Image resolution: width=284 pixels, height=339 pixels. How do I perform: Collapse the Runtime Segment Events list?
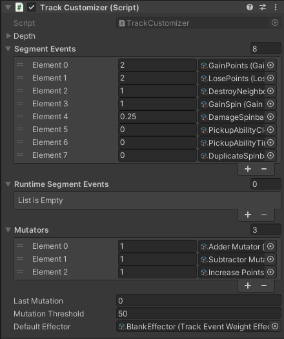(8, 184)
